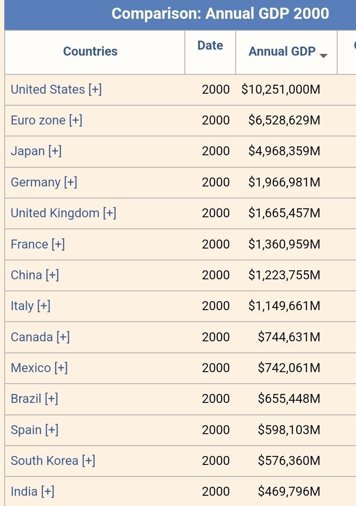Viewport: 356px width, 506px height.
Task: Open the China country link
Action: click(x=26, y=275)
